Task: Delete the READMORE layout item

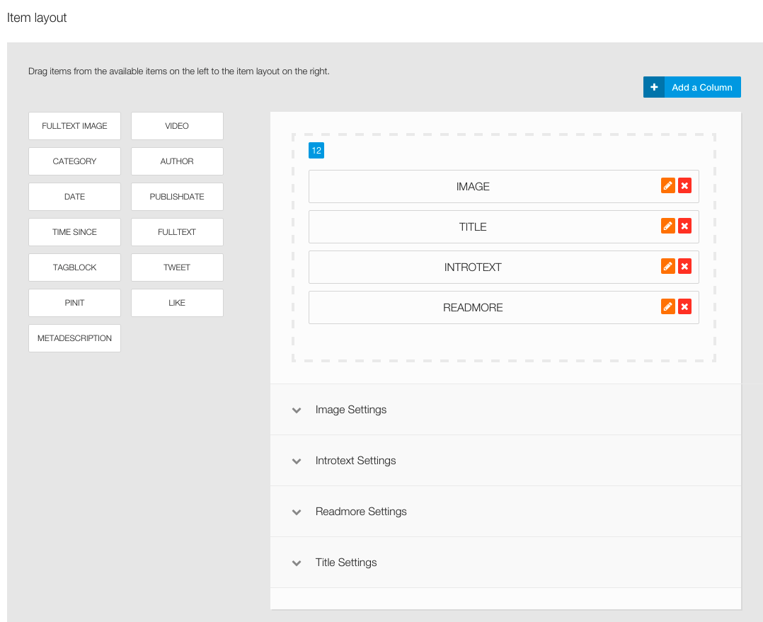Action: point(684,307)
